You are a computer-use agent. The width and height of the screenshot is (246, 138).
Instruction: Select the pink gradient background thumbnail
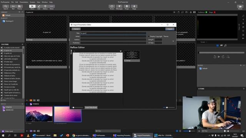tap(68, 114)
